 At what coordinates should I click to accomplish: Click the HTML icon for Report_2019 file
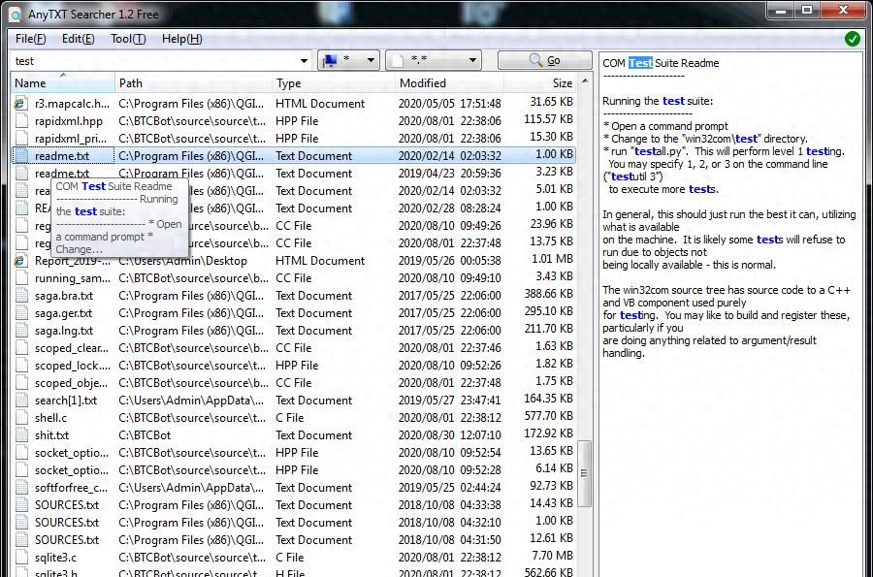coord(21,261)
